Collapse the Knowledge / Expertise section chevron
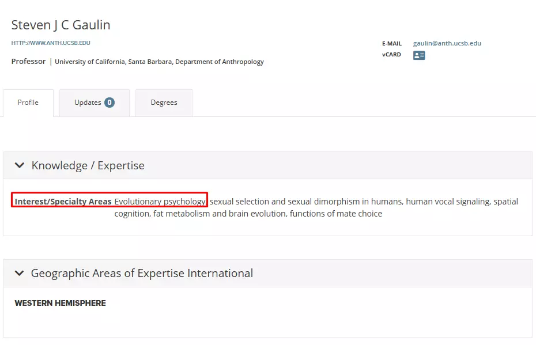Image resolution: width=536 pixels, height=345 pixels. pos(20,165)
